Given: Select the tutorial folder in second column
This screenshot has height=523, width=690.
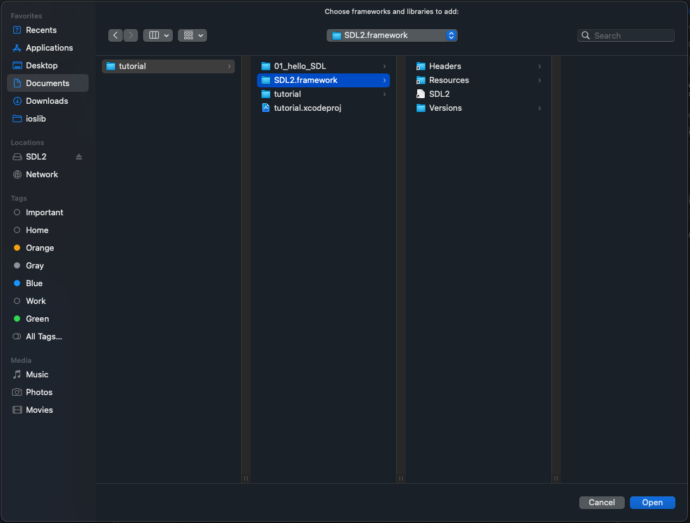Looking at the screenshot, I should [323, 94].
